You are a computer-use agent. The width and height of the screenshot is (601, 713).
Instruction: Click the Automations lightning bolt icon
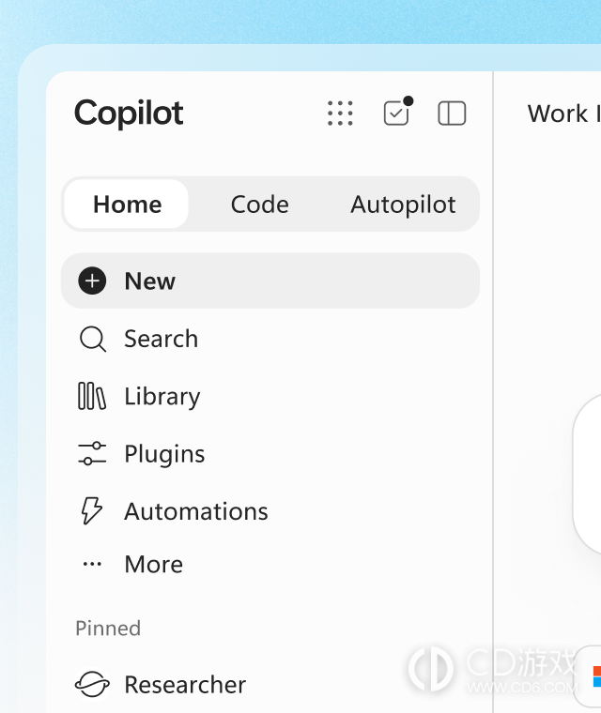tap(91, 510)
